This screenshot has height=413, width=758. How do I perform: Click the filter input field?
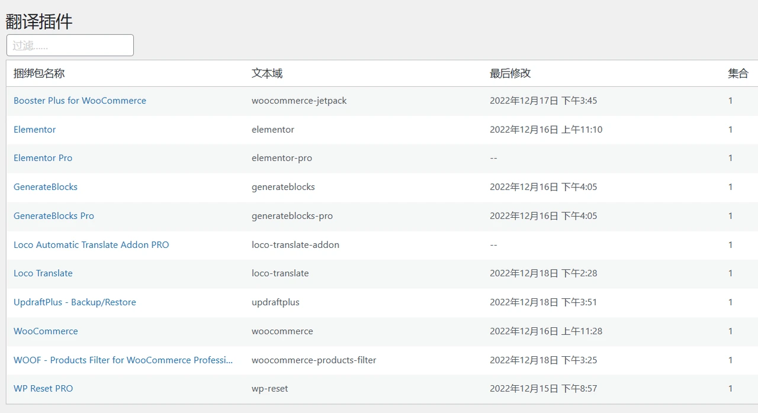pyautogui.click(x=70, y=46)
